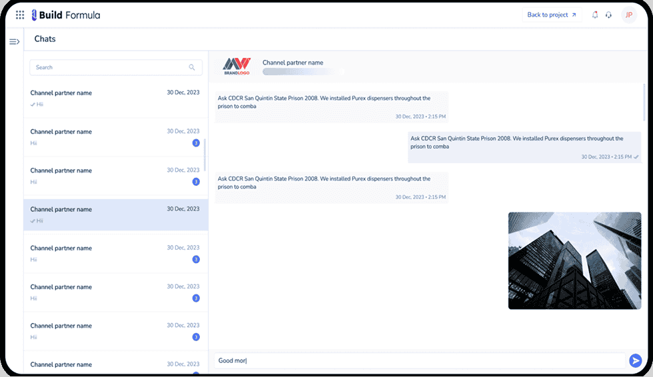This screenshot has height=377, width=653.
Task: Open the app launcher grid icon
Action: [20, 15]
